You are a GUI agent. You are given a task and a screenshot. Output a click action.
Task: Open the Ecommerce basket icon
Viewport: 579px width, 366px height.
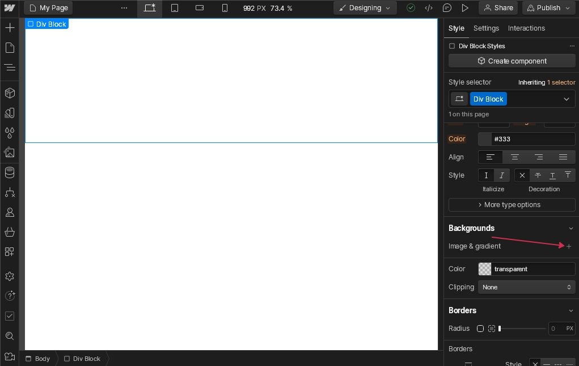point(10,232)
